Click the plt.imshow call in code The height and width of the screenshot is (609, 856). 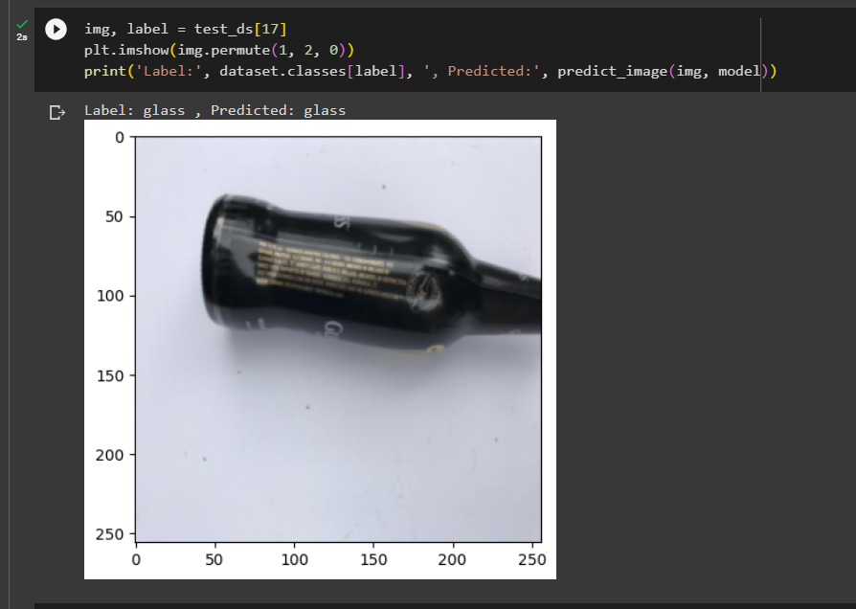pos(126,50)
